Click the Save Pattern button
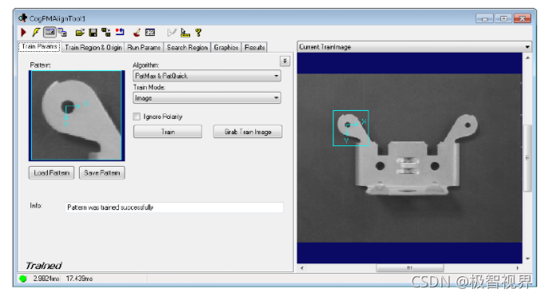Viewport: 544px width, 297px height. (102, 172)
